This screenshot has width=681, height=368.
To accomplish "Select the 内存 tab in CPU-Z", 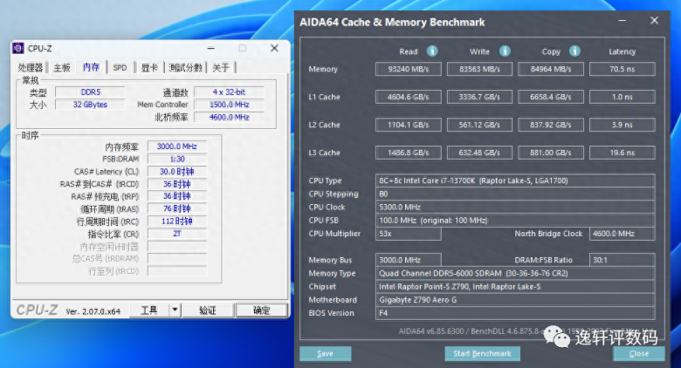I will pyautogui.click(x=91, y=67).
